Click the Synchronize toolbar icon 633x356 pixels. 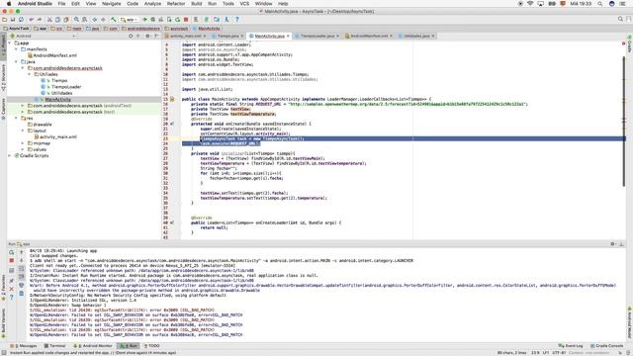(x=21, y=19)
